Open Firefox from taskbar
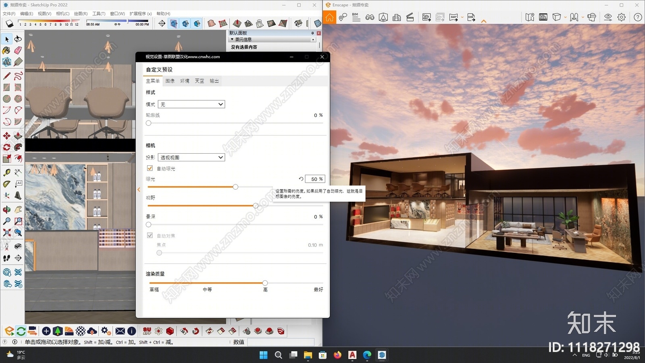645x363 pixels. click(337, 355)
